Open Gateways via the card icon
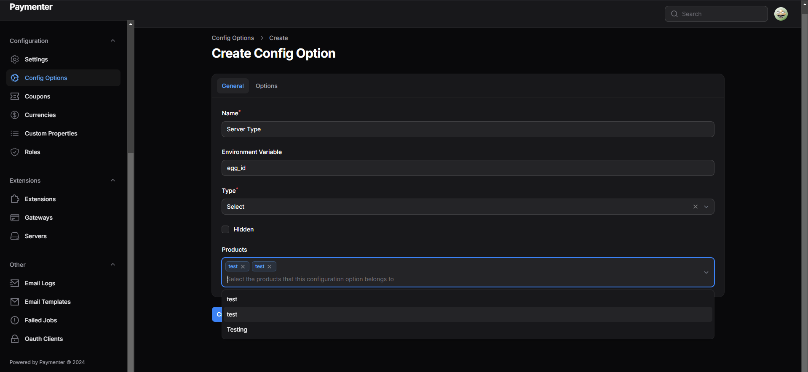Viewport: 808px width, 372px height. pos(15,218)
